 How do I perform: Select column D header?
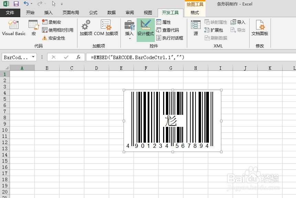pos(96,68)
